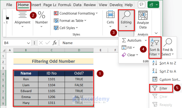Select the Odd? header cell
Image resolution: width=182 pixels, height=108 pixels.
pyautogui.click(x=79, y=73)
